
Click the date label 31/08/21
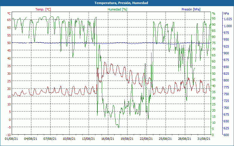click(x=204, y=139)
